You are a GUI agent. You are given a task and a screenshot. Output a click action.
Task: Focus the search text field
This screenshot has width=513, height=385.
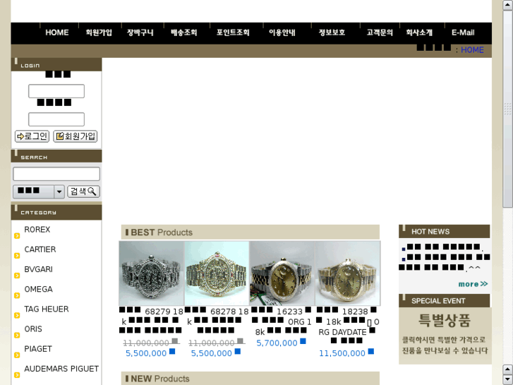click(x=56, y=174)
